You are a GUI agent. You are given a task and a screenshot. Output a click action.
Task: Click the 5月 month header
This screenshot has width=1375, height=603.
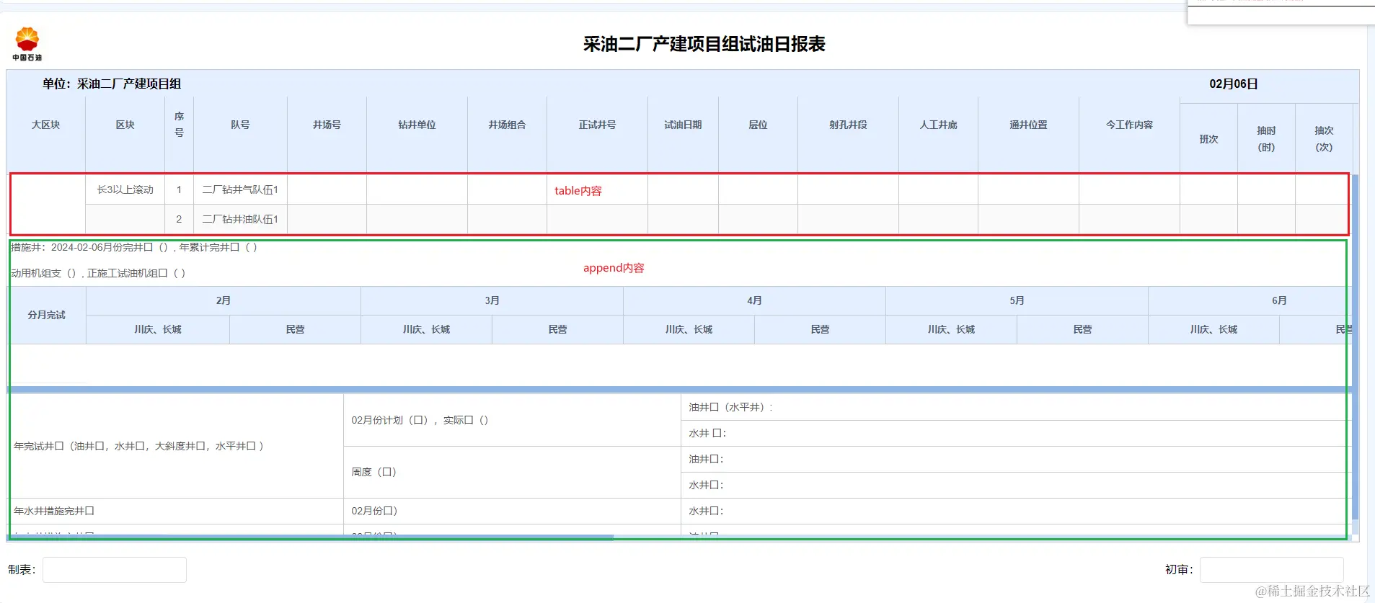[x=1017, y=300]
